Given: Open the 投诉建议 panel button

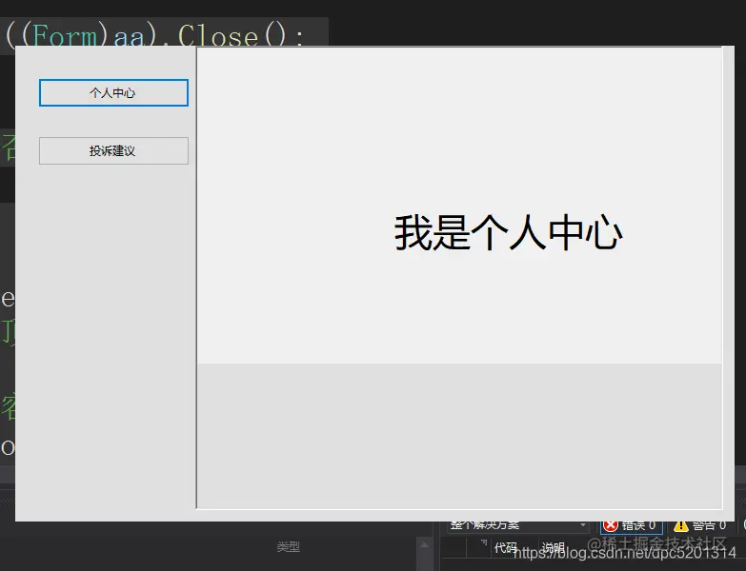Looking at the screenshot, I should pyautogui.click(x=113, y=151).
